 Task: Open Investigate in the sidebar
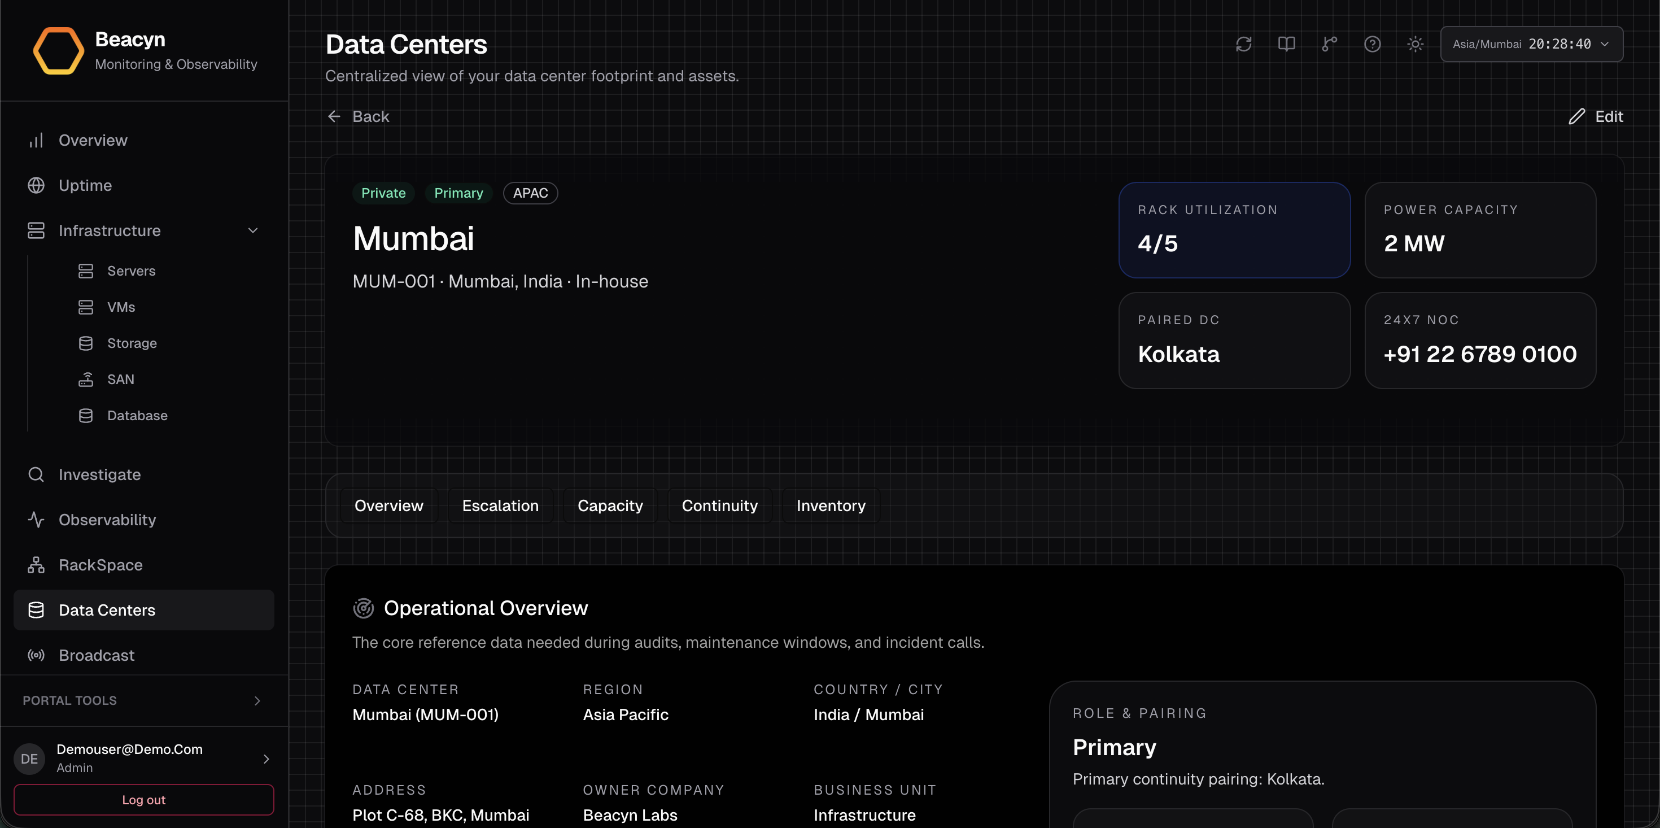[143, 474]
